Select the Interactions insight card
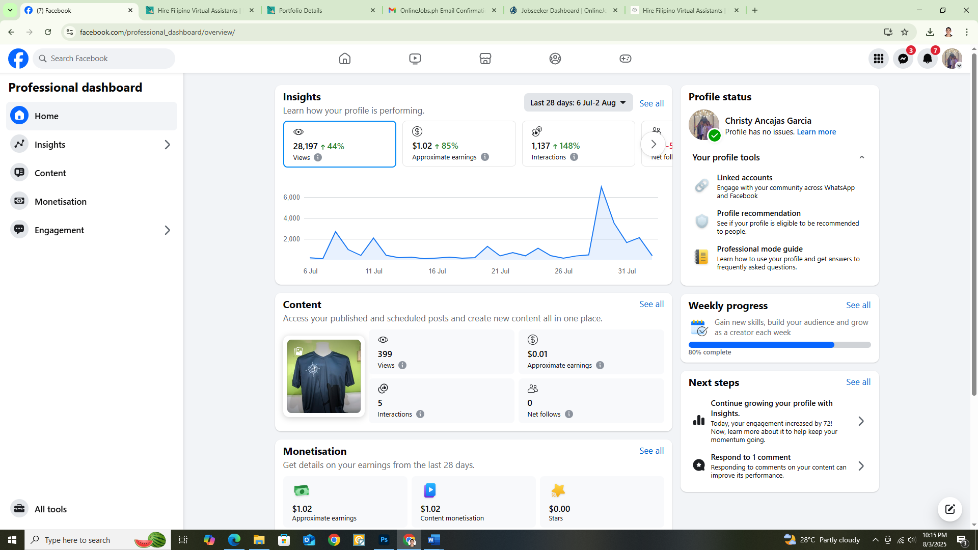 pos(578,144)
